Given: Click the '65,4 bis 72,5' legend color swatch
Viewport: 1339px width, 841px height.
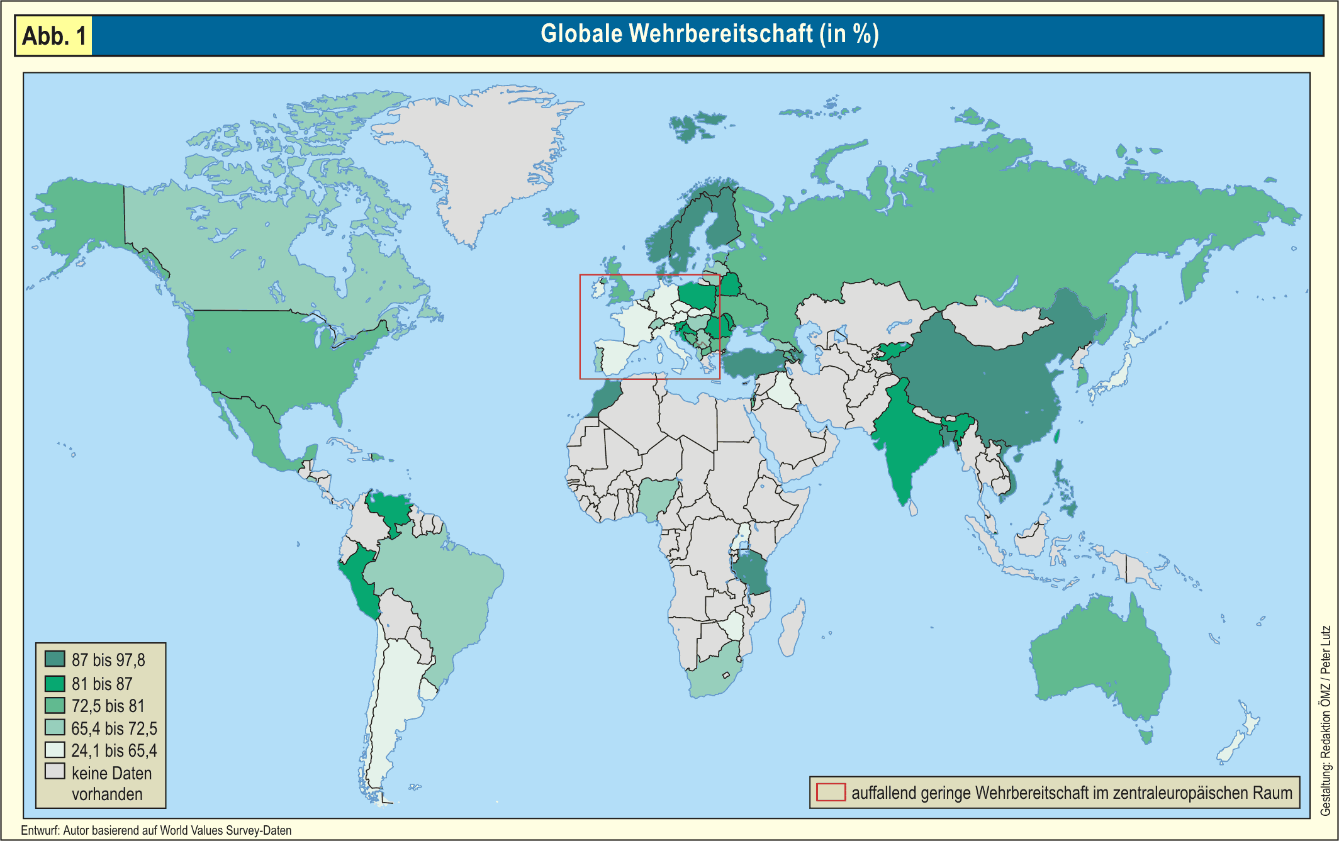Looking at the screenshot, I should coord(55,728).
